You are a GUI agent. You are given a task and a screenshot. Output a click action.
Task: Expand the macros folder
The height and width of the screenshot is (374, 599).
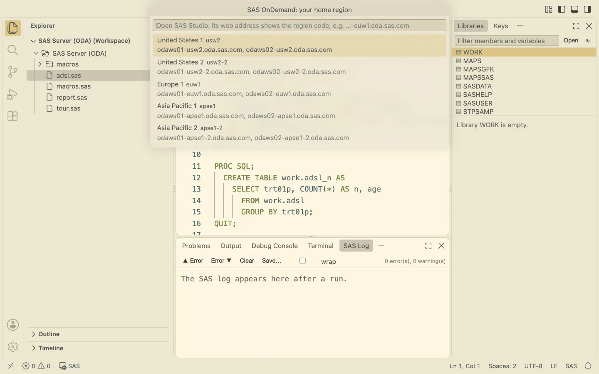tap(40, 64)
